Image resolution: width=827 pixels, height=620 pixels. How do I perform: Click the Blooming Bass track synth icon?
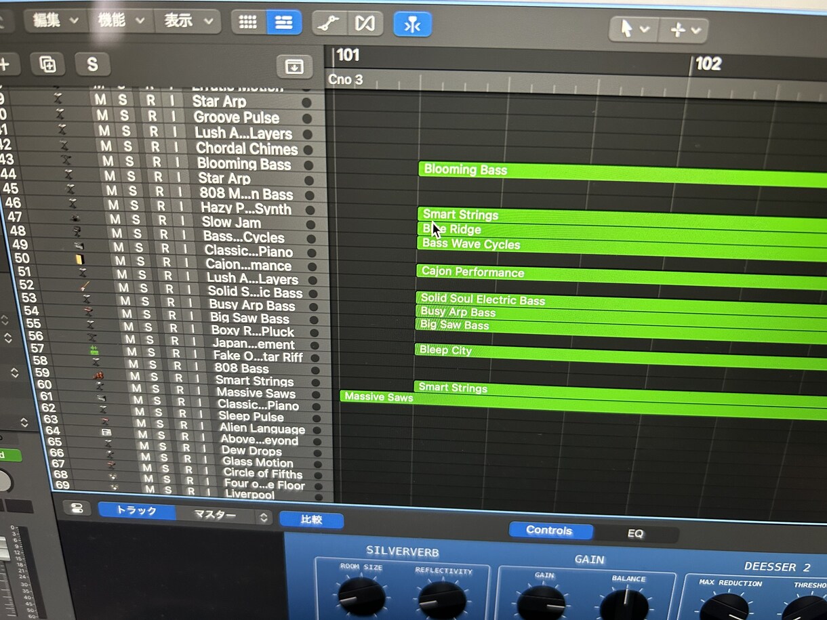[66, 160]
